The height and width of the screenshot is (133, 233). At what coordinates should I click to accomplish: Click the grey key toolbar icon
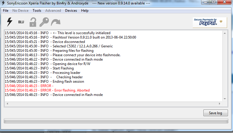44,22
